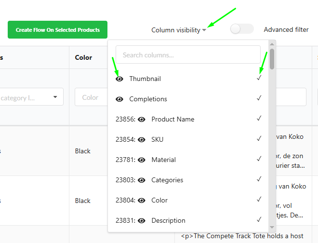Image resolution: width=318 pixels, height=243 pixels.
Task: Uncheck the Description column checkmark
Action: [259, 220]
